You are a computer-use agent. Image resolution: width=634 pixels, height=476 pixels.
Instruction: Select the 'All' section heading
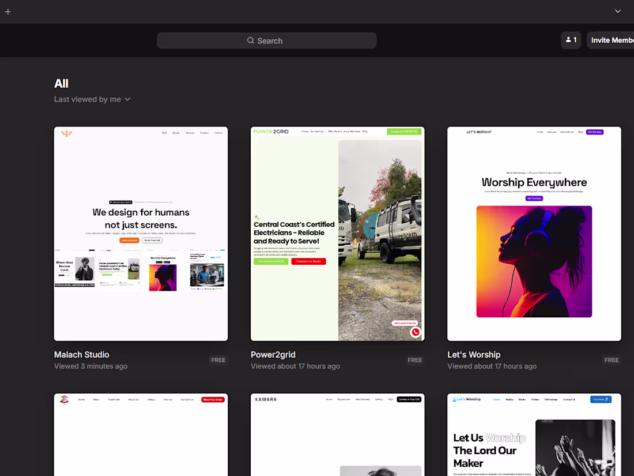coord(61,83)
